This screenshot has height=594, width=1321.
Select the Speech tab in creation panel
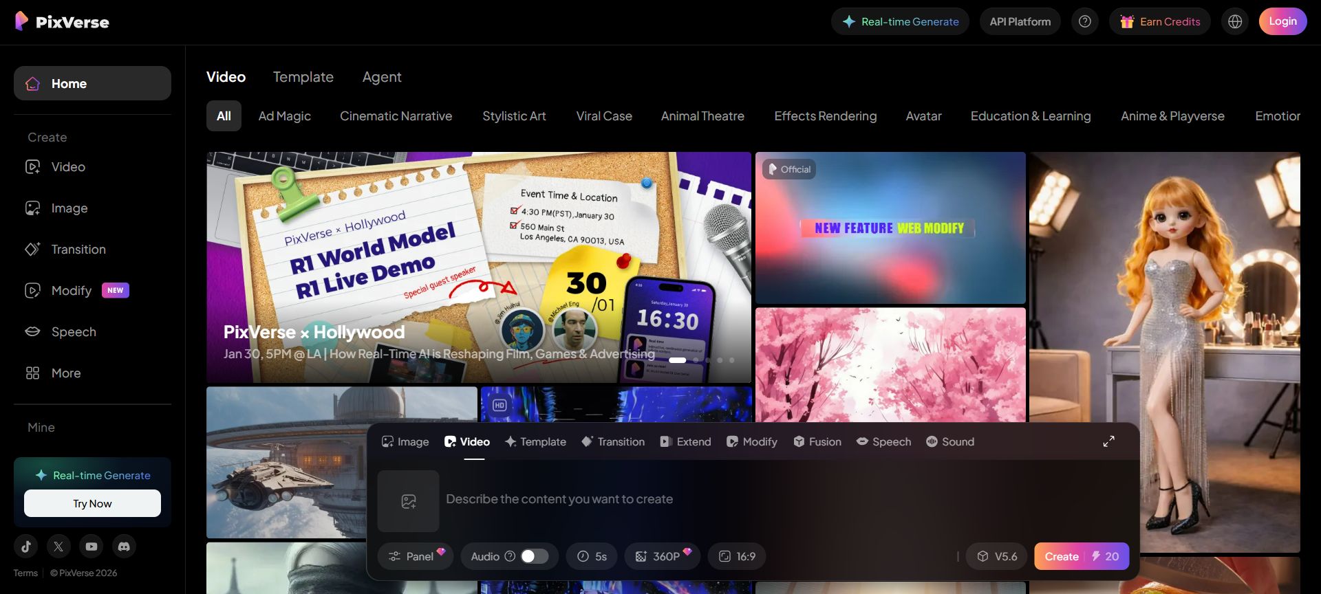883,441
